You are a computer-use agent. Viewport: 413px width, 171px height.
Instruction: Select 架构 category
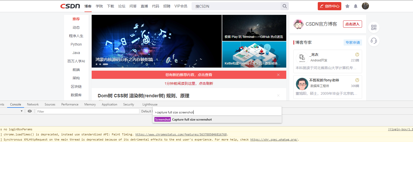pyautogui.click(x=76, y=78)
